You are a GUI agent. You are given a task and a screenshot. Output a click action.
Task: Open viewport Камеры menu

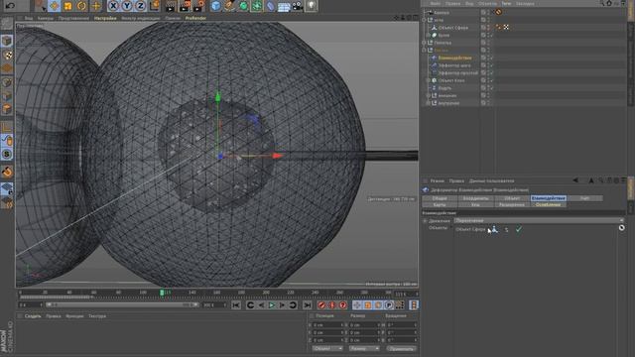coord(46,18)
